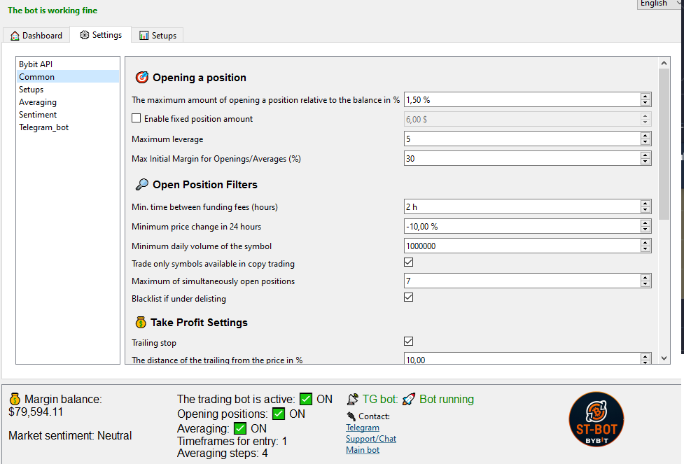Click the gear icon on Settings tab
684x464 pixels.
84,35
